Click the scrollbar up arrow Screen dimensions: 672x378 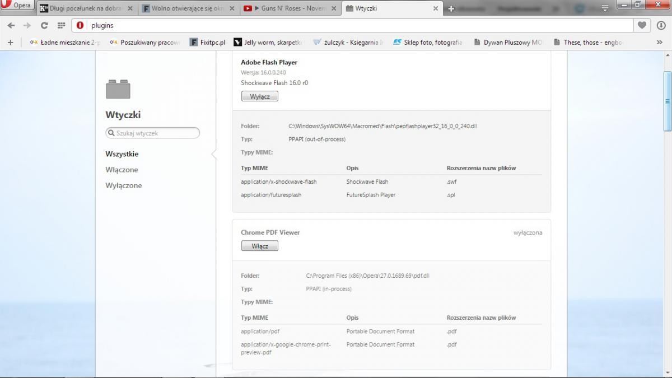668,55
